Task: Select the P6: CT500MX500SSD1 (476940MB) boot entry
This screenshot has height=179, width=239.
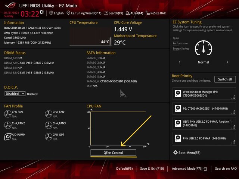Action: click(x=204, y=109)
